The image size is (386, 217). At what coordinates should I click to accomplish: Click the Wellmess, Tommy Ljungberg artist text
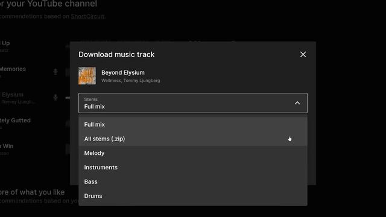[x=131, y=80]
